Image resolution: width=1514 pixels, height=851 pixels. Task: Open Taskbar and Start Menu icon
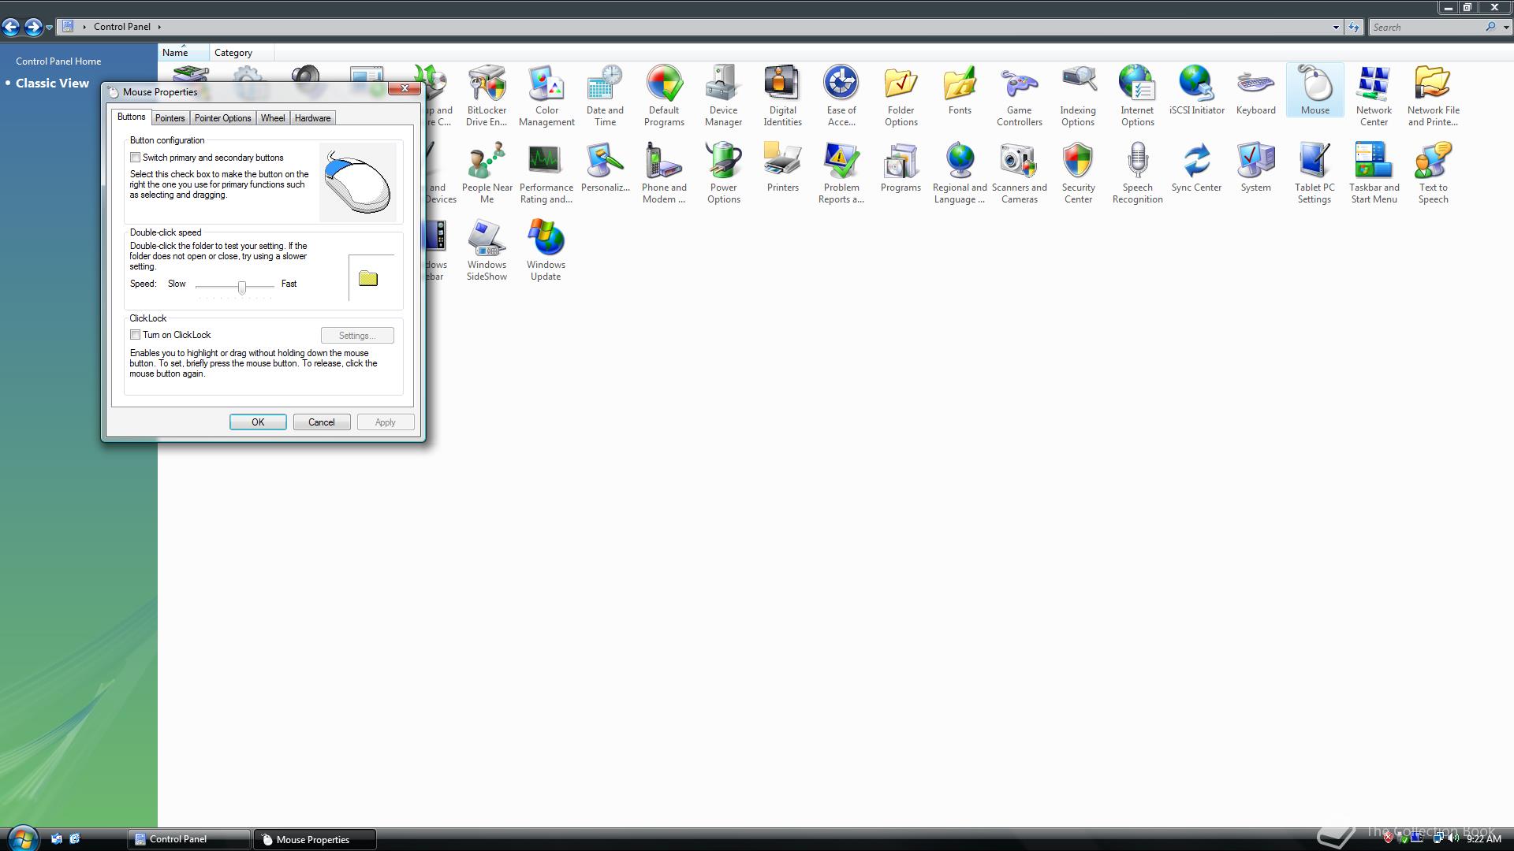coord(1374,173)
